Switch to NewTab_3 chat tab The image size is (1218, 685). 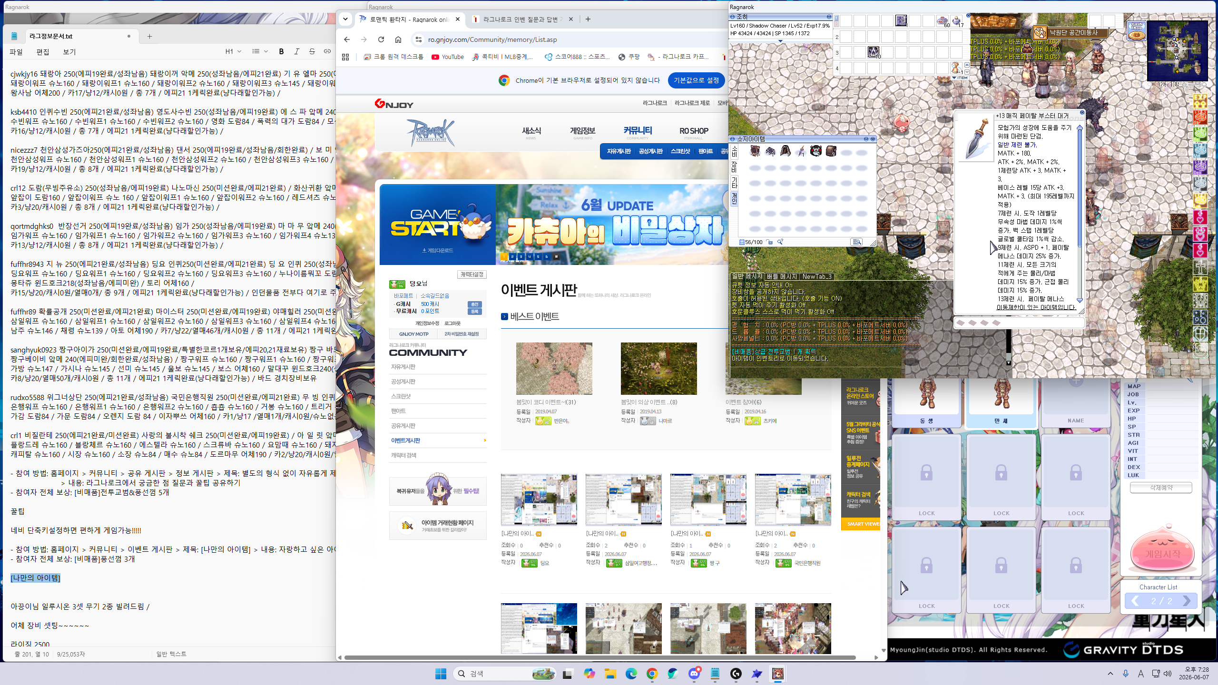[x=817, y=276]
